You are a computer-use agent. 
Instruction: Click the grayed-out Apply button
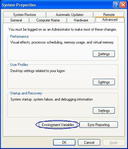point(114,143)
